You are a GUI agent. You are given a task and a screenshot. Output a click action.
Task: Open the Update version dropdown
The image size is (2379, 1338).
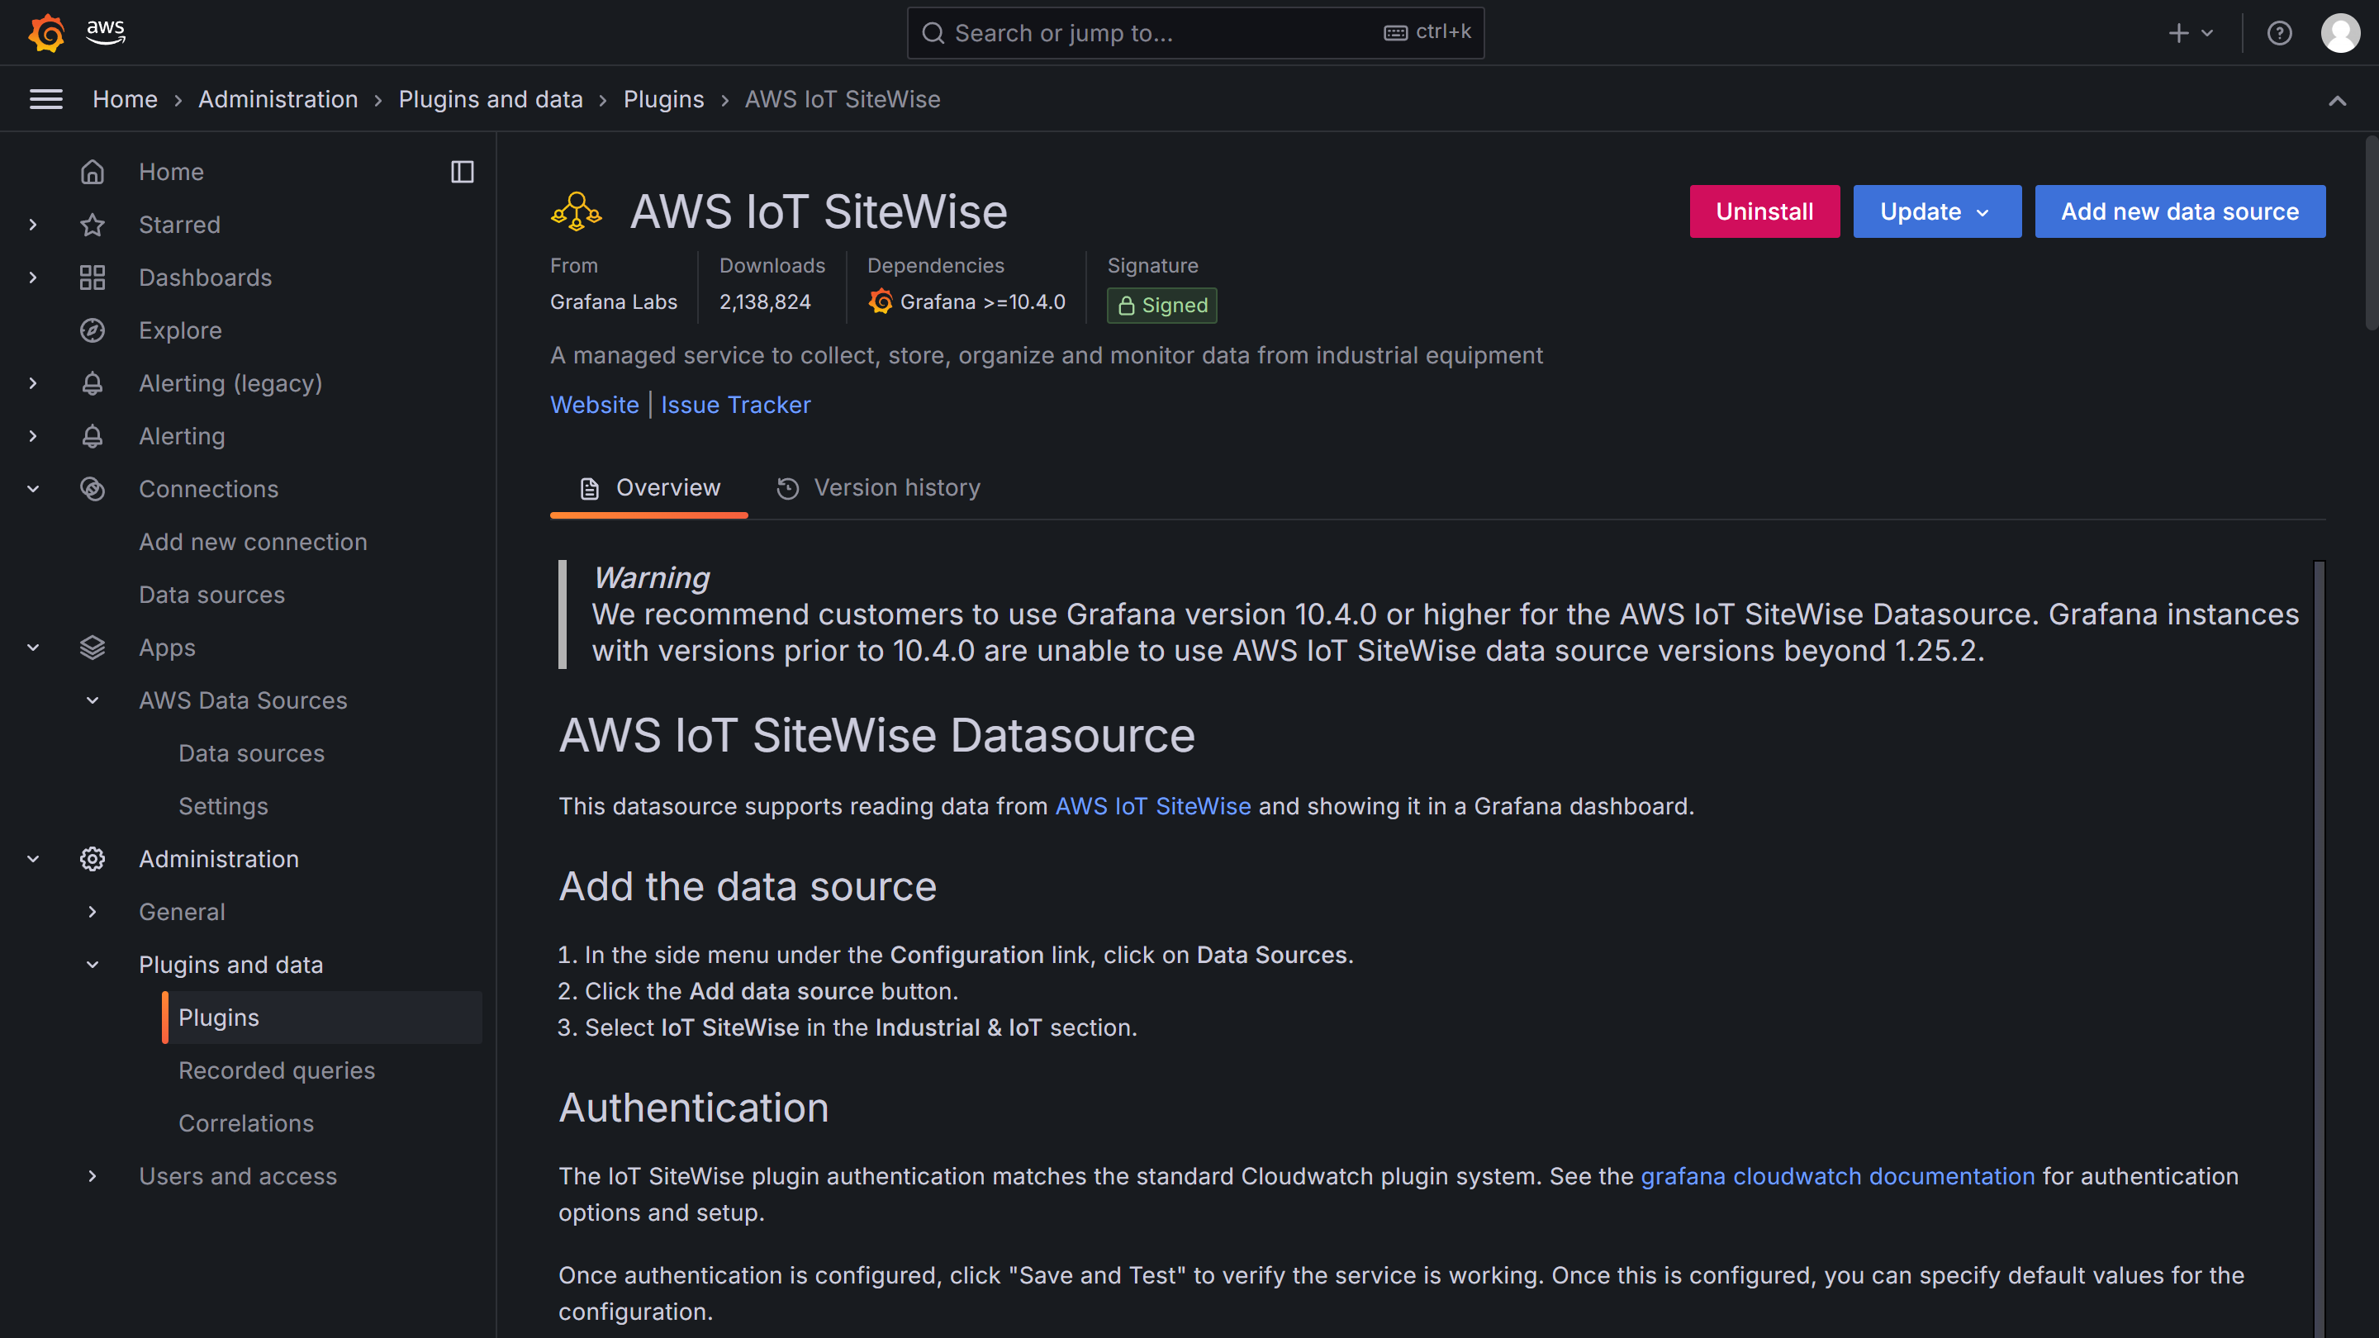(x=1936, y=211)
